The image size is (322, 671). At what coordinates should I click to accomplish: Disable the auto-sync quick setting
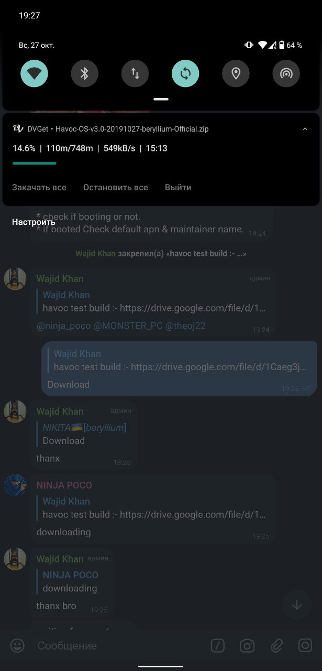click(x=185, y=73)
